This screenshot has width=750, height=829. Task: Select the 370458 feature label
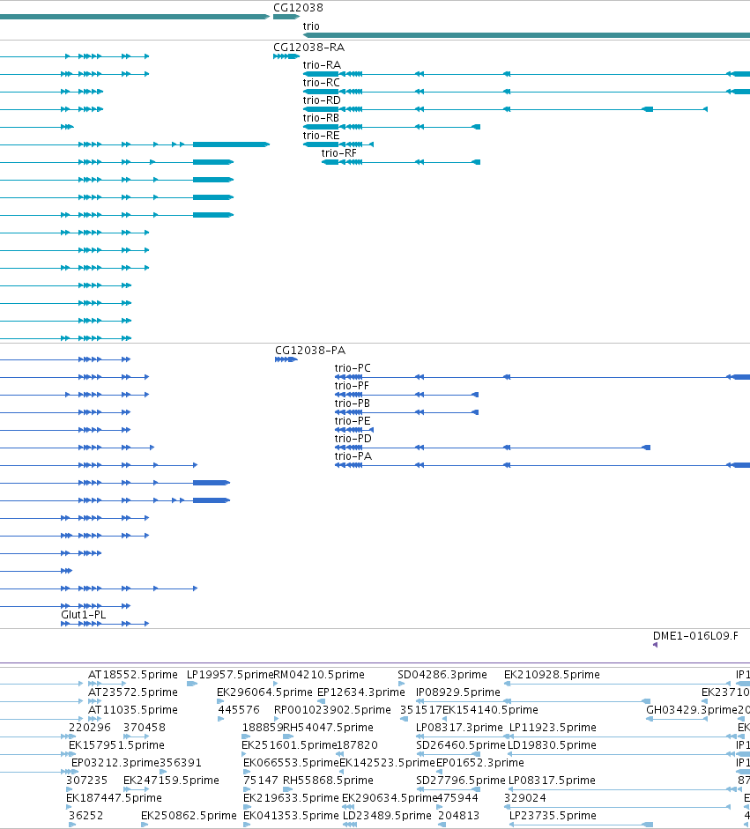click(145, 728)
